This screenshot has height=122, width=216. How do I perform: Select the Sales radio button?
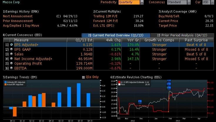pyautogui.click(x=11, y=54)
